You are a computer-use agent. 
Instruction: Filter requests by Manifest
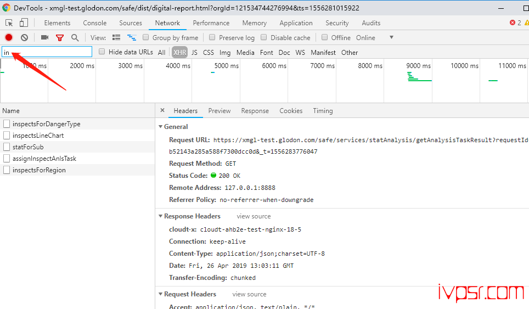click(x=323, y=52)
